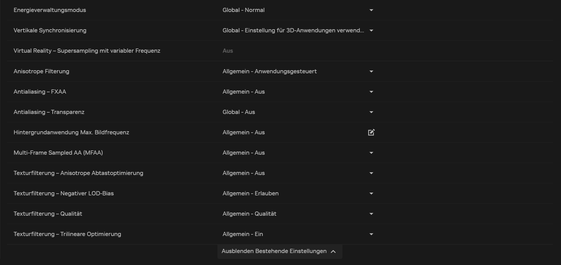Open the Energieverwaltungsmodus dropdown
Screen dimensions: 561x265
tap(371, 10)
